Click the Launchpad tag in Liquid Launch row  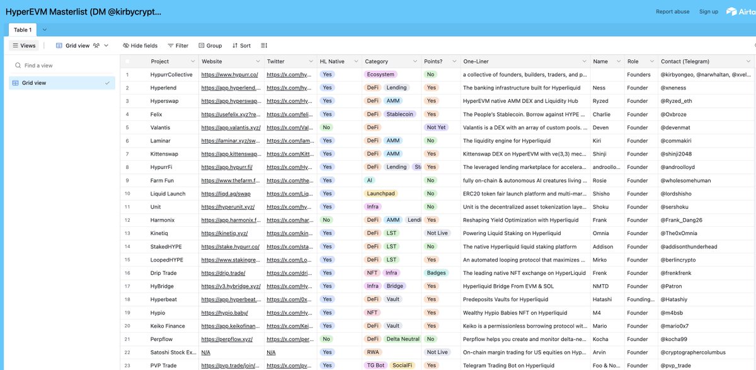pos(381,194)
